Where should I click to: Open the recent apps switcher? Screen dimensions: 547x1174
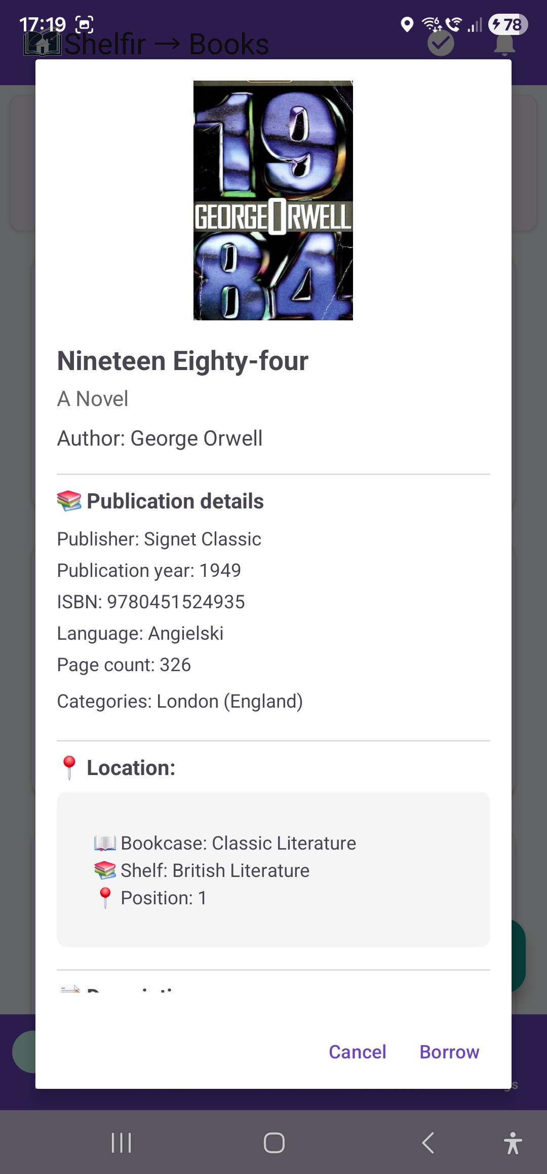click(x=121, y=1143)
